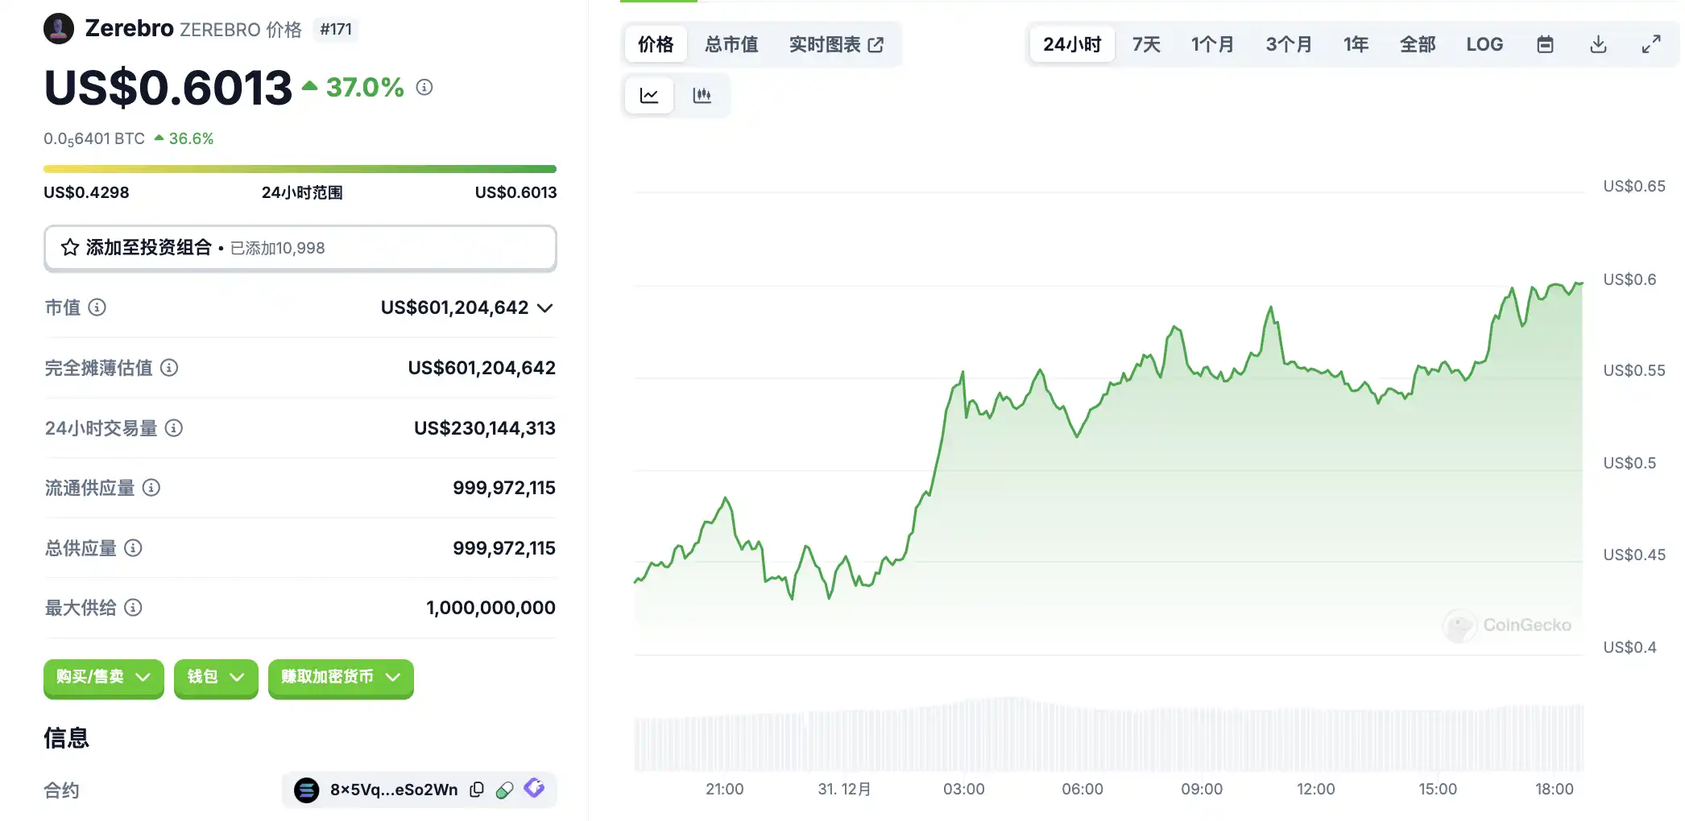
Task: Download chart data with the download icon
Action: [1598, 44]
